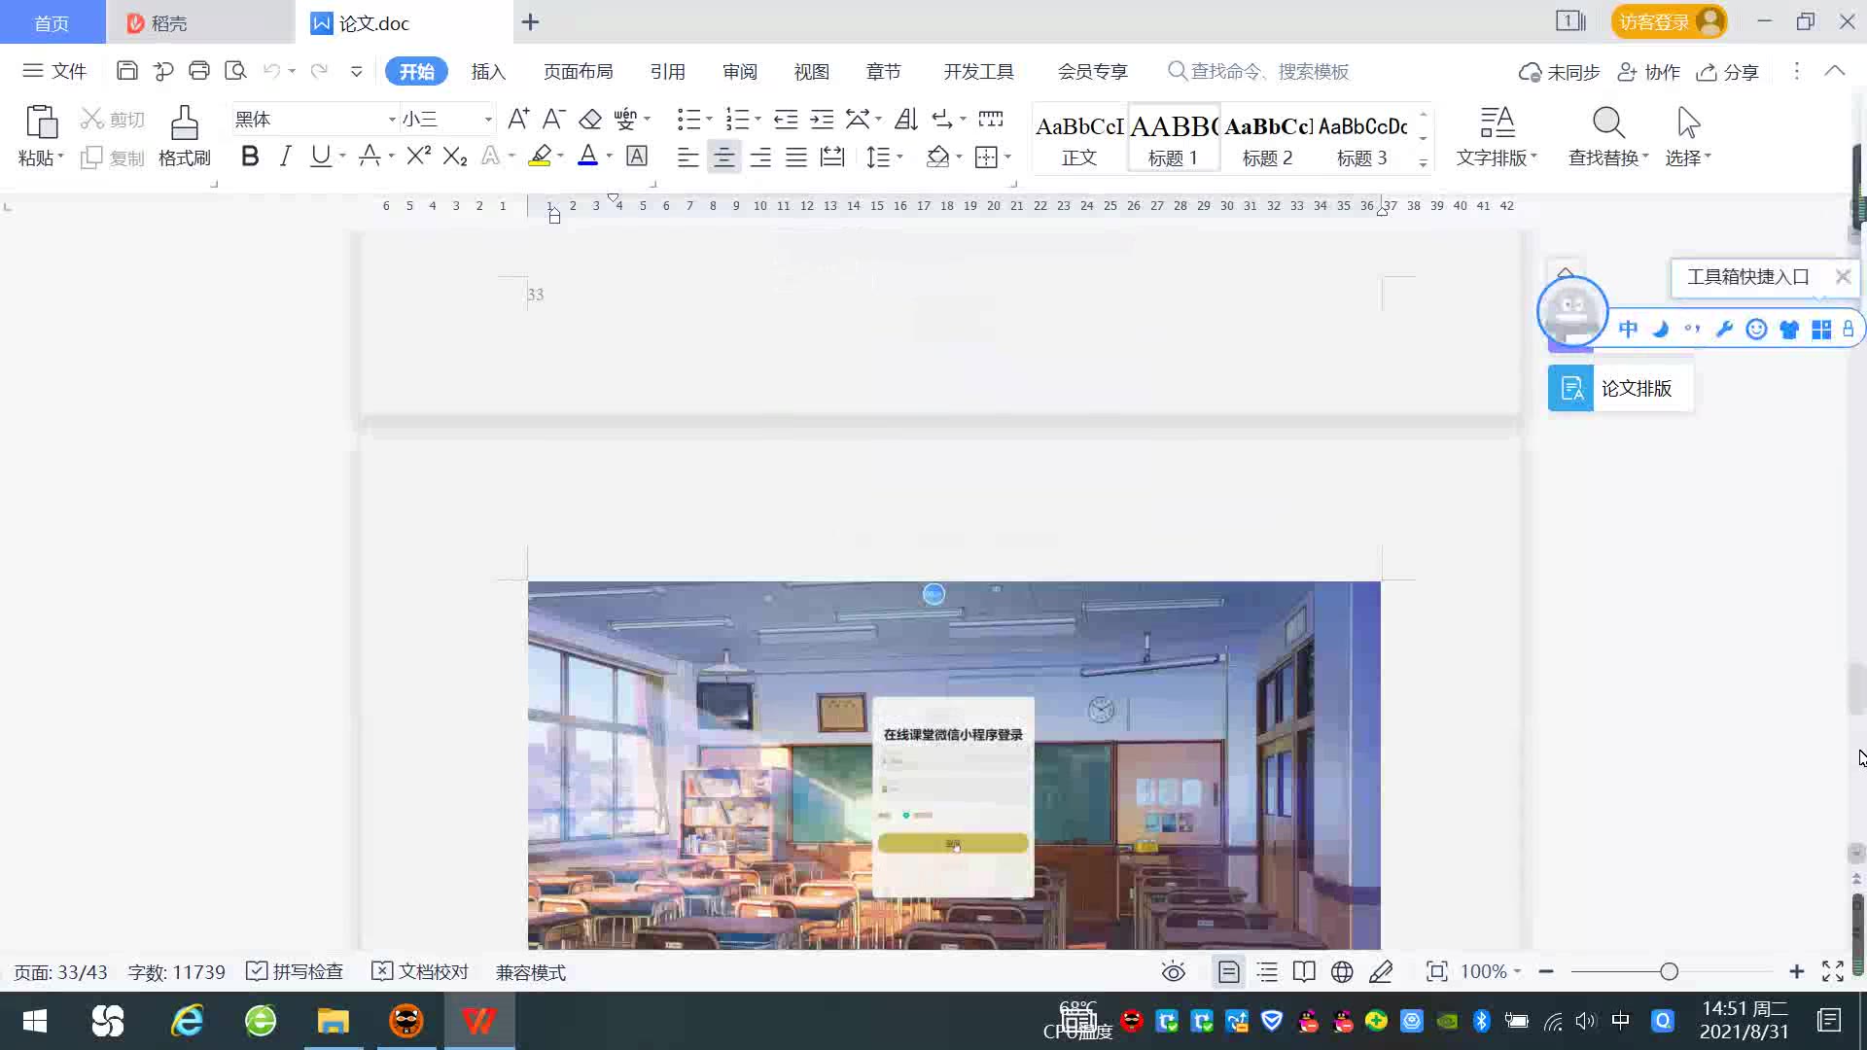Toggle Underline formatting
Screen dimensions: 1867x1050
320,156
